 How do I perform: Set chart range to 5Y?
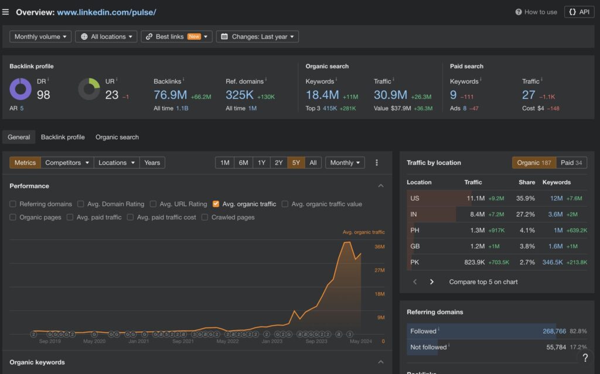pos(296,163)
